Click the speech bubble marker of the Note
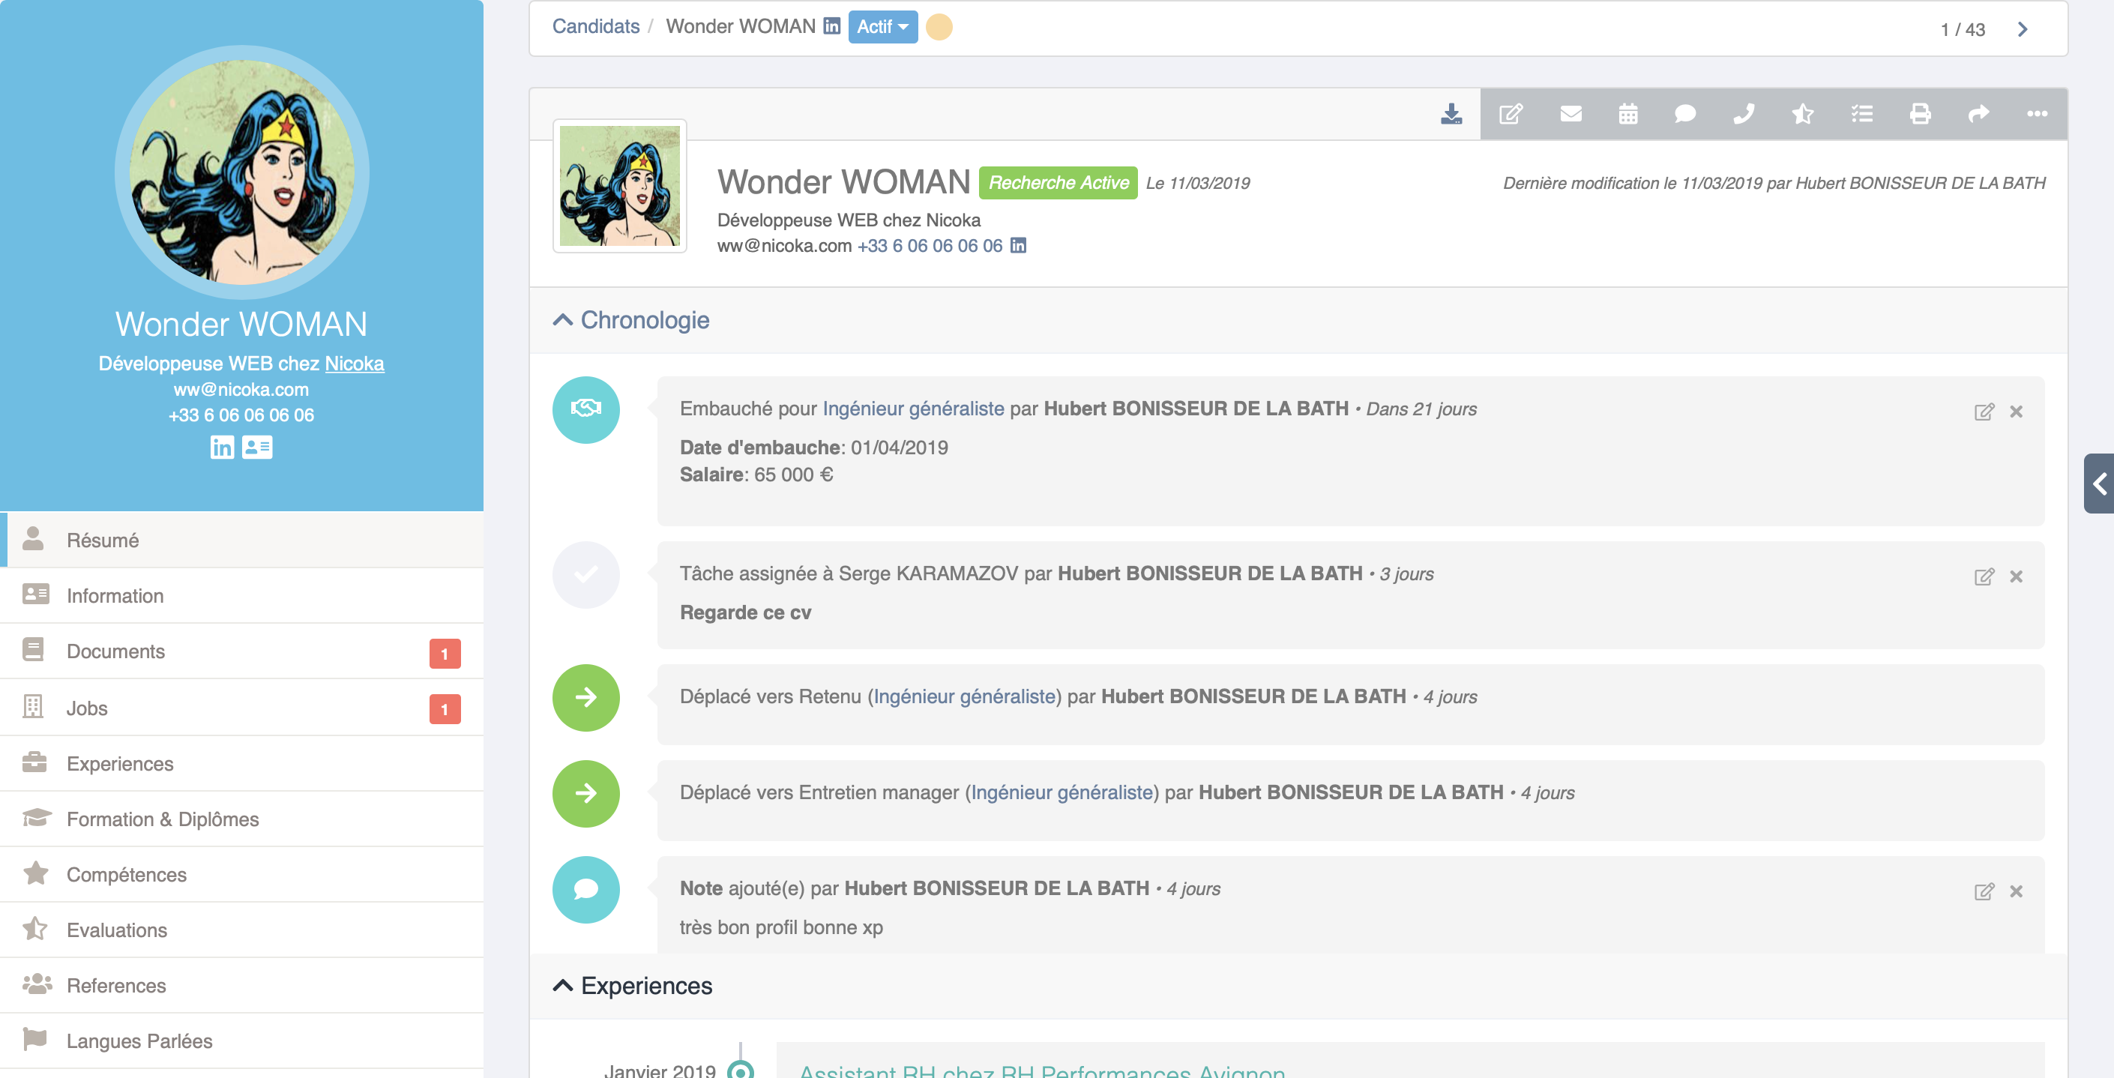The width and height of the screenshot is (2114, 1078). point(585,889)
